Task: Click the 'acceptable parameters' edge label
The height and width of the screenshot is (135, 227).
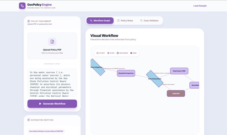Action: (168, 84)
